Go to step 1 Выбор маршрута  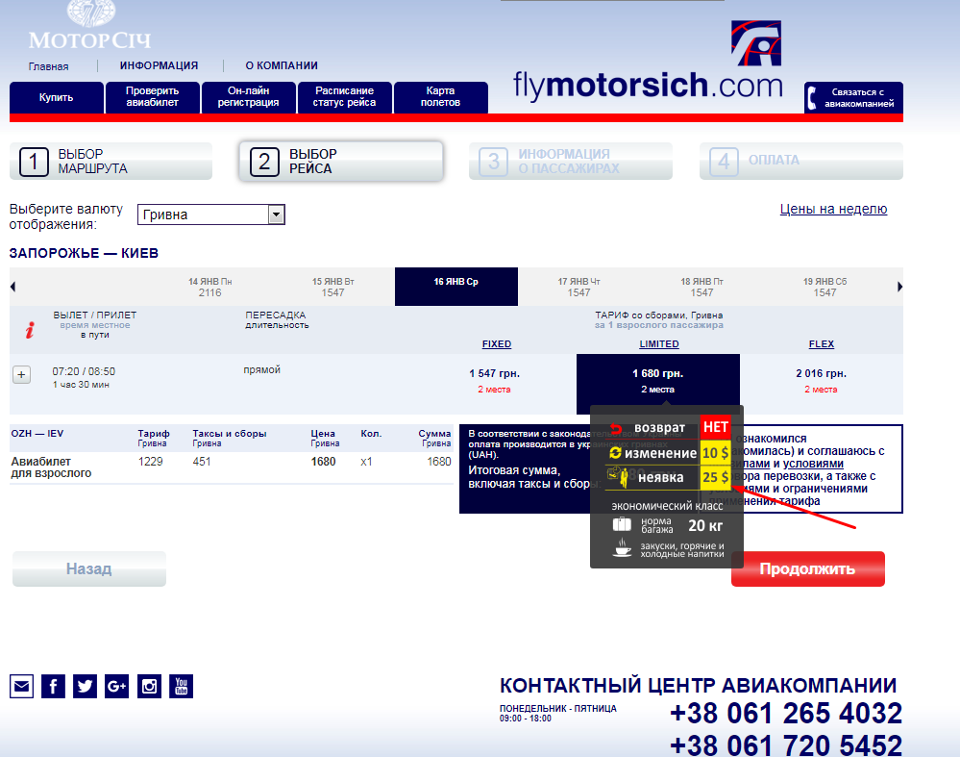[x=111, y=162]
